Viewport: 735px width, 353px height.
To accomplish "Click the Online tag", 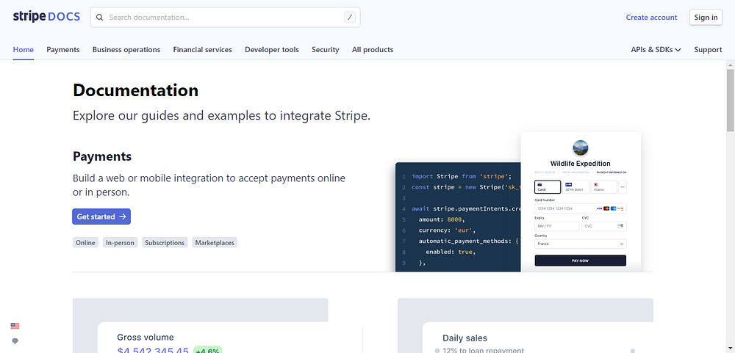I will click(x=85, y=242).
